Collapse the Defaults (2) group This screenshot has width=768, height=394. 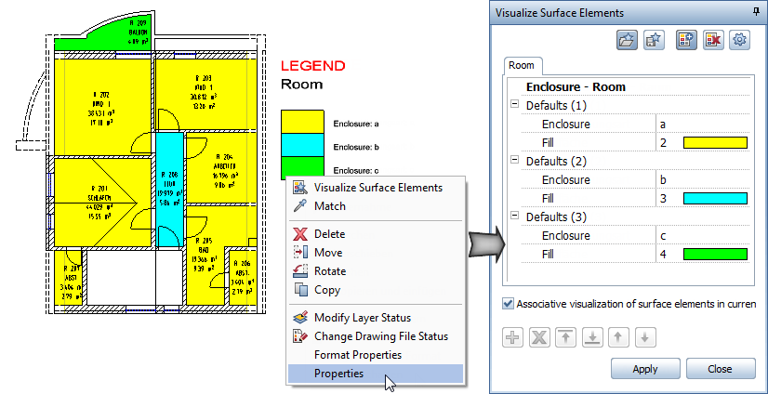pyautogui.click(x=514, y=161)
